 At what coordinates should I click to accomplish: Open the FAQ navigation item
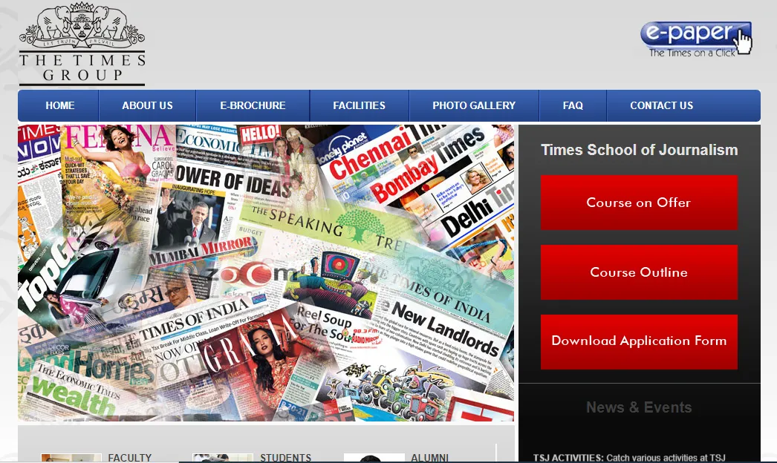[x=573, y=105]
